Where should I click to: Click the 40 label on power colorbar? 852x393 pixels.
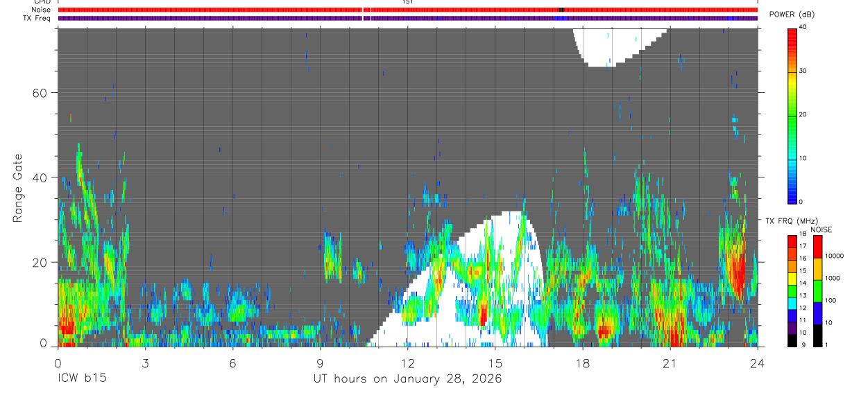[x=802, y=28]
